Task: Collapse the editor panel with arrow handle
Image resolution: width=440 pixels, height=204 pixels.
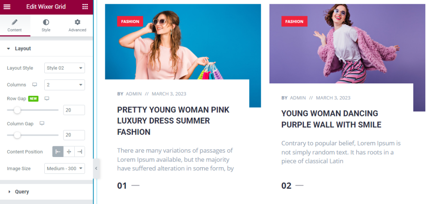Action: click(x=96, y=169)
